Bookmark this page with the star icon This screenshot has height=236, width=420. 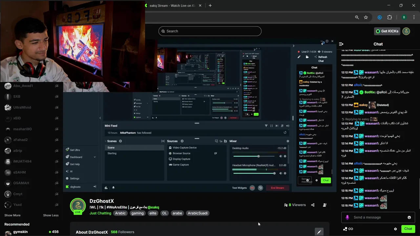pos(366,17)
